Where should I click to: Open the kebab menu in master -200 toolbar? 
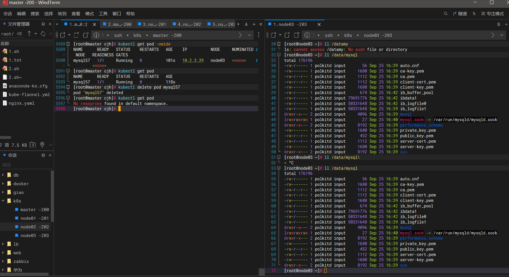(x=259, y=35)
